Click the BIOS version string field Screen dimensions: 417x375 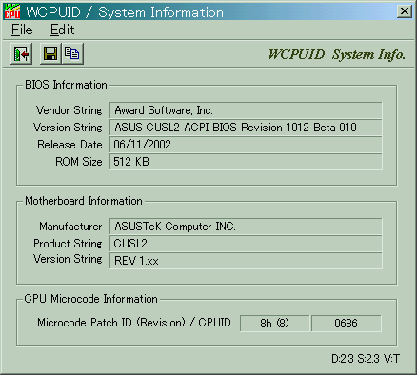pos(246,128)
